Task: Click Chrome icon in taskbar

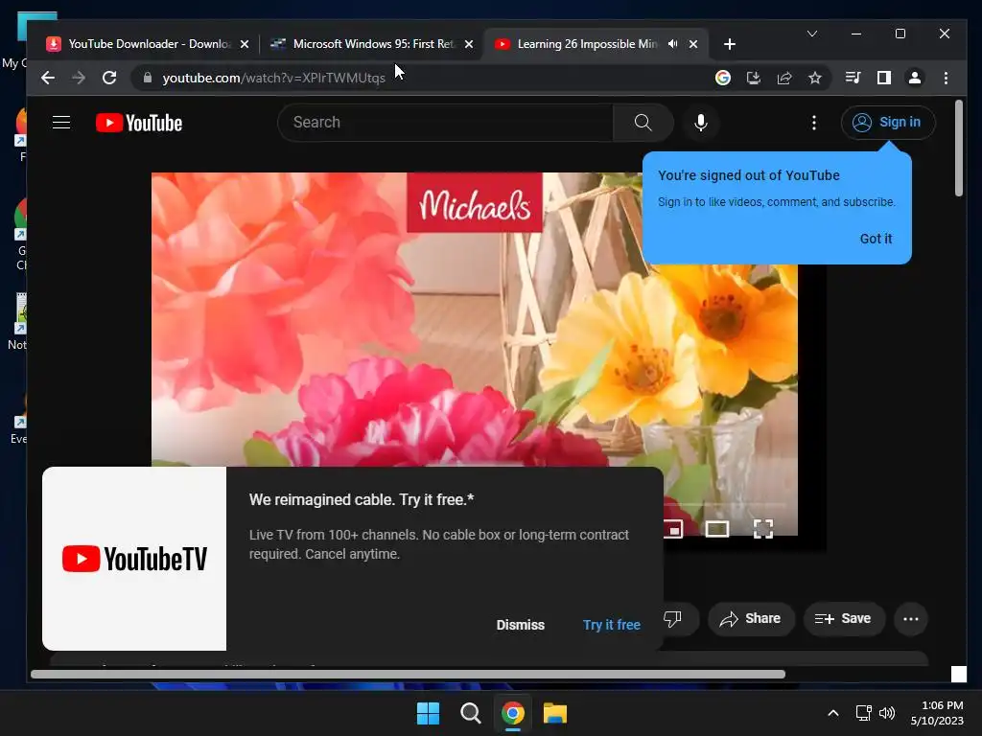Action: tap(512, 713)
